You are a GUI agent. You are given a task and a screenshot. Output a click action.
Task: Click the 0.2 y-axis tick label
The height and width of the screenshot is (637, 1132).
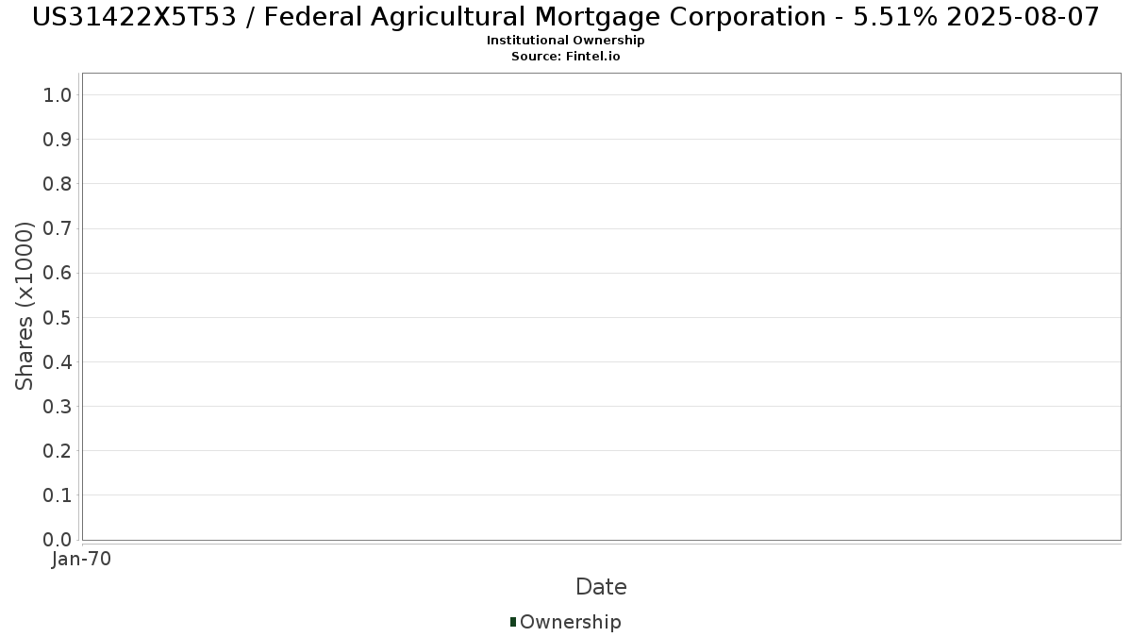58,451
